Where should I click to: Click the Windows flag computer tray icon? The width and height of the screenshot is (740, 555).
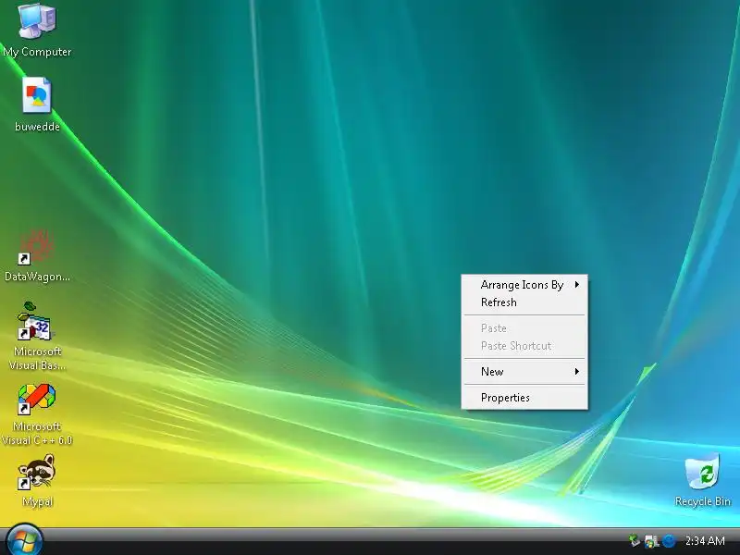point(651,541)
